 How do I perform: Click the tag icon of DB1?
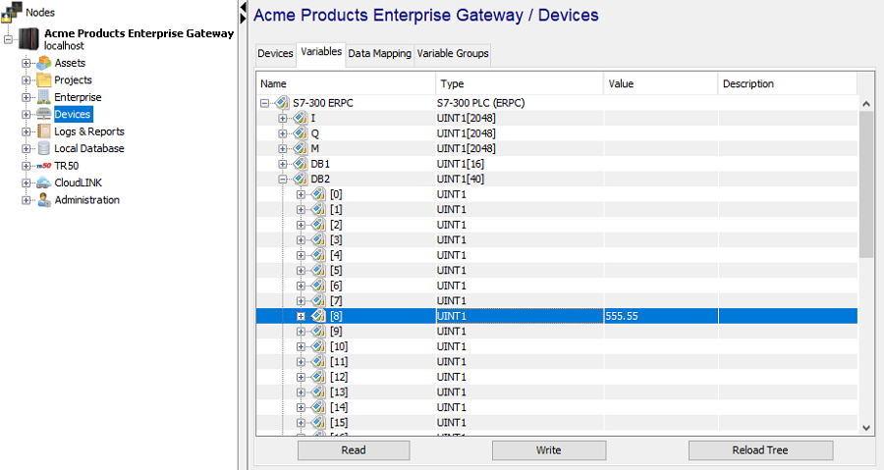coord(301,164)
